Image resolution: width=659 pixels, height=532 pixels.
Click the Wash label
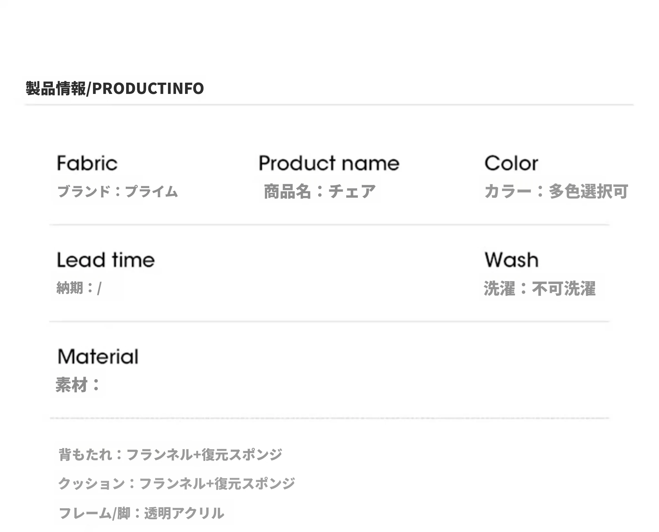pos(511,260)
